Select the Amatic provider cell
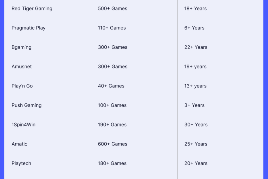The height and width of the screenshot is (179, 268). click(20, 144)
